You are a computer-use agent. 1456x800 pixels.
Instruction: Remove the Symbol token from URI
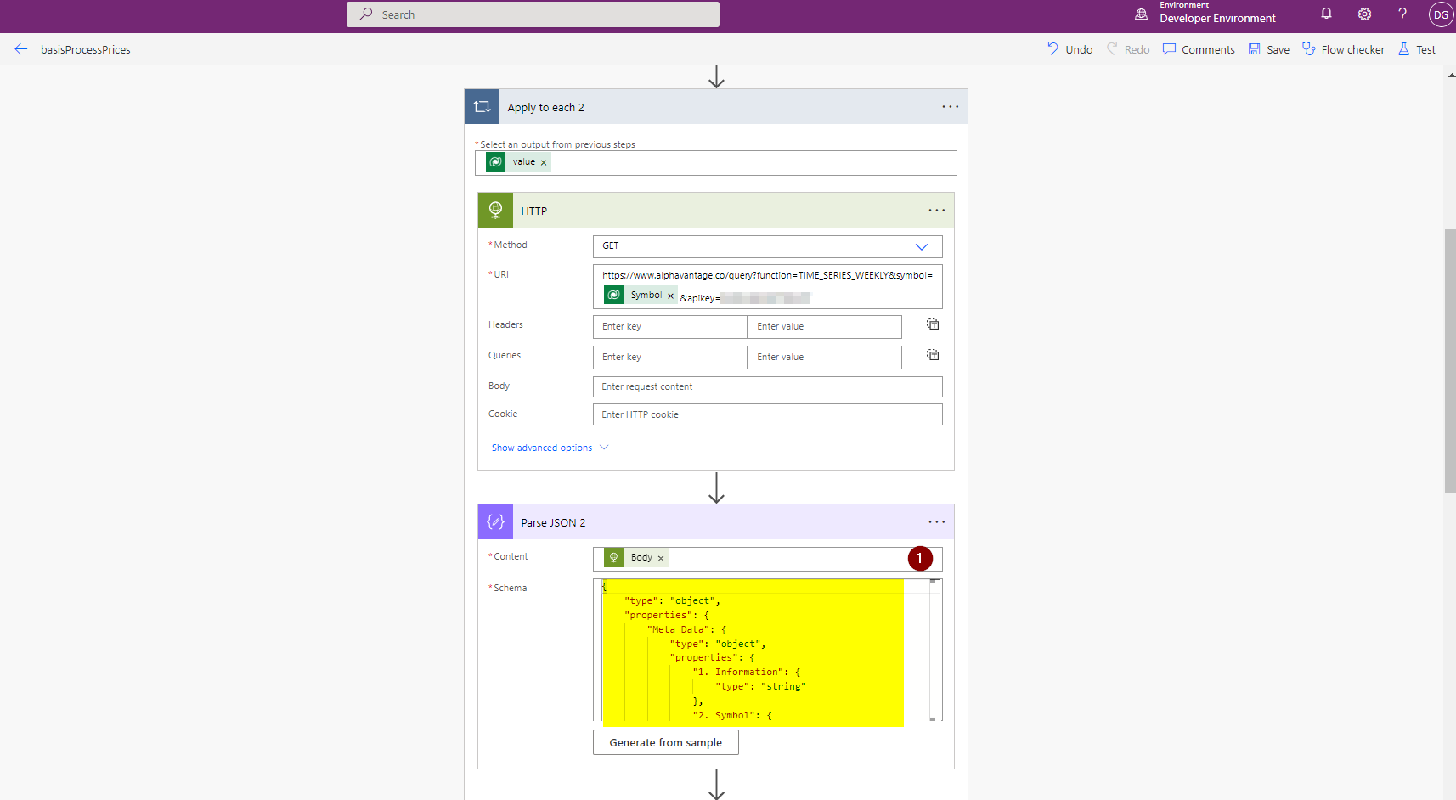coord(670,296)
